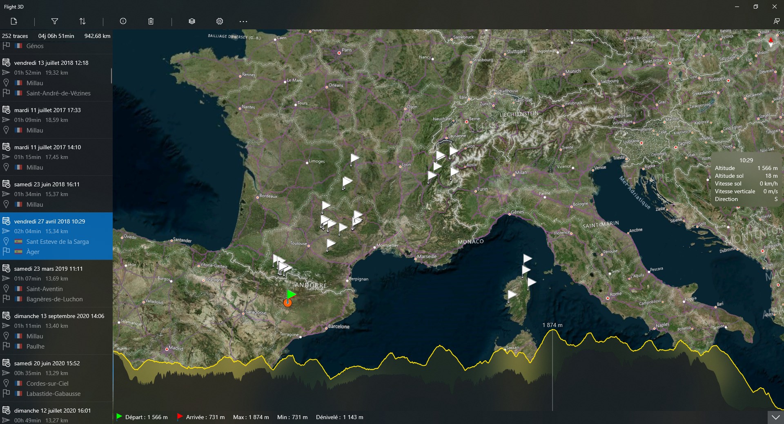Select trace 'mardi 11 juillet 2017 17:33'
Screen dimensions: 784x424
[x=56, y=120]
